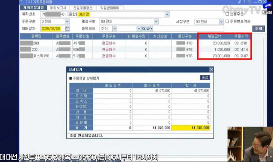Click the 채권 row label in the dialog
Image resolution: width=273 pixels, height=162 pixels.
(81, 117)
